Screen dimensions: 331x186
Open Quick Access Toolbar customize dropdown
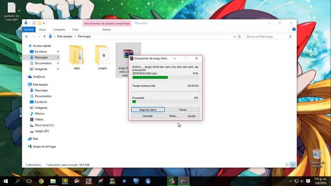pos(43,23)
